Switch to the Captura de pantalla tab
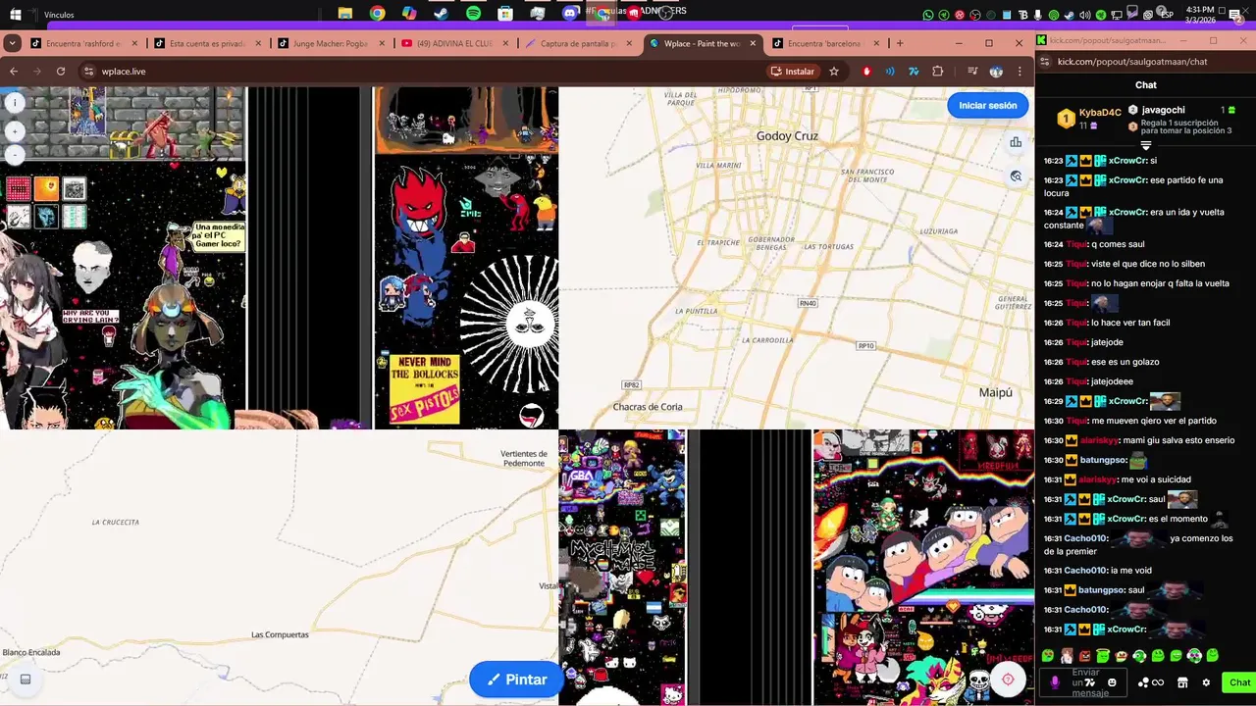 pos(578,44)
